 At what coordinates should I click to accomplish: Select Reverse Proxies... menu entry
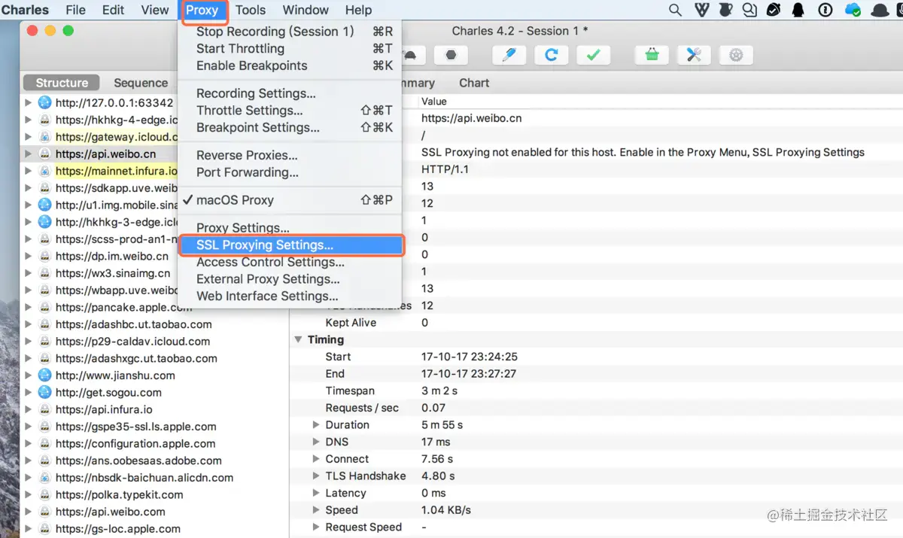pyautogui.click(x=290, y=155)
